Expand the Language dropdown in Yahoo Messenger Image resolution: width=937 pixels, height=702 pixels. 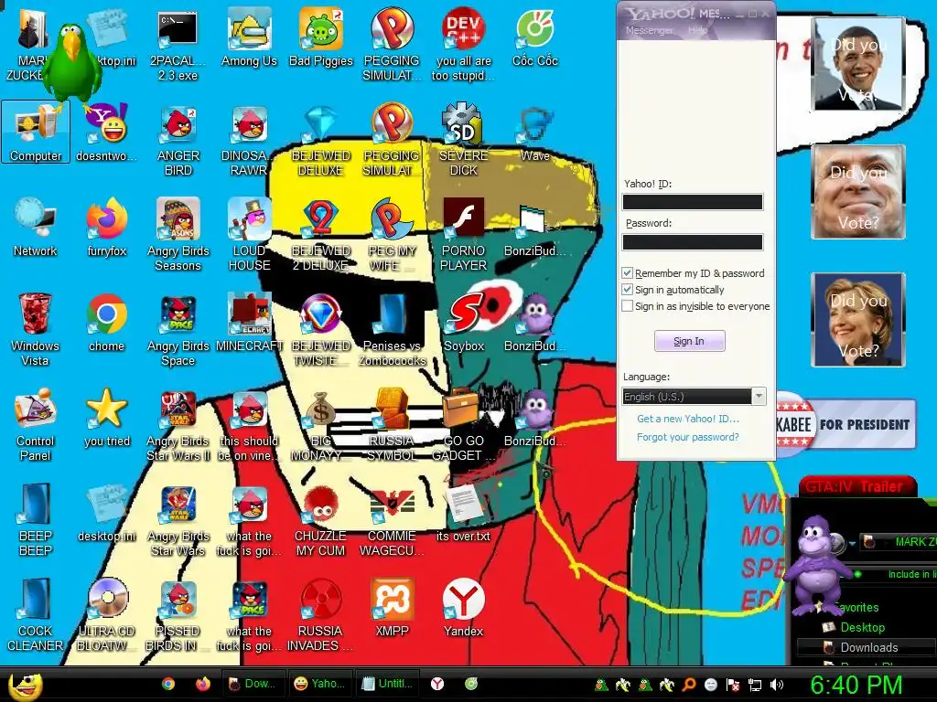click(x=759, y=397)
